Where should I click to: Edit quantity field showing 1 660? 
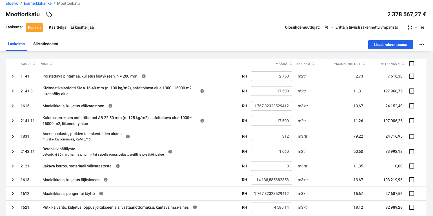(x=272, y=152)
